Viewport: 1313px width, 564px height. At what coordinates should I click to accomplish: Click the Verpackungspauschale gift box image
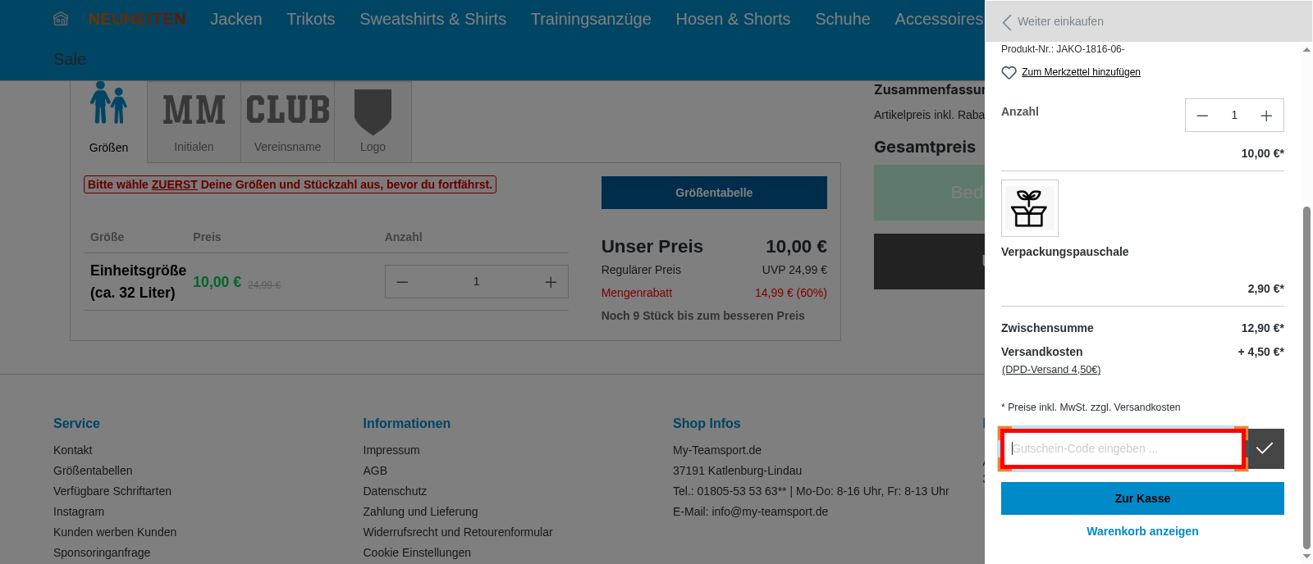pos(1029,208)
